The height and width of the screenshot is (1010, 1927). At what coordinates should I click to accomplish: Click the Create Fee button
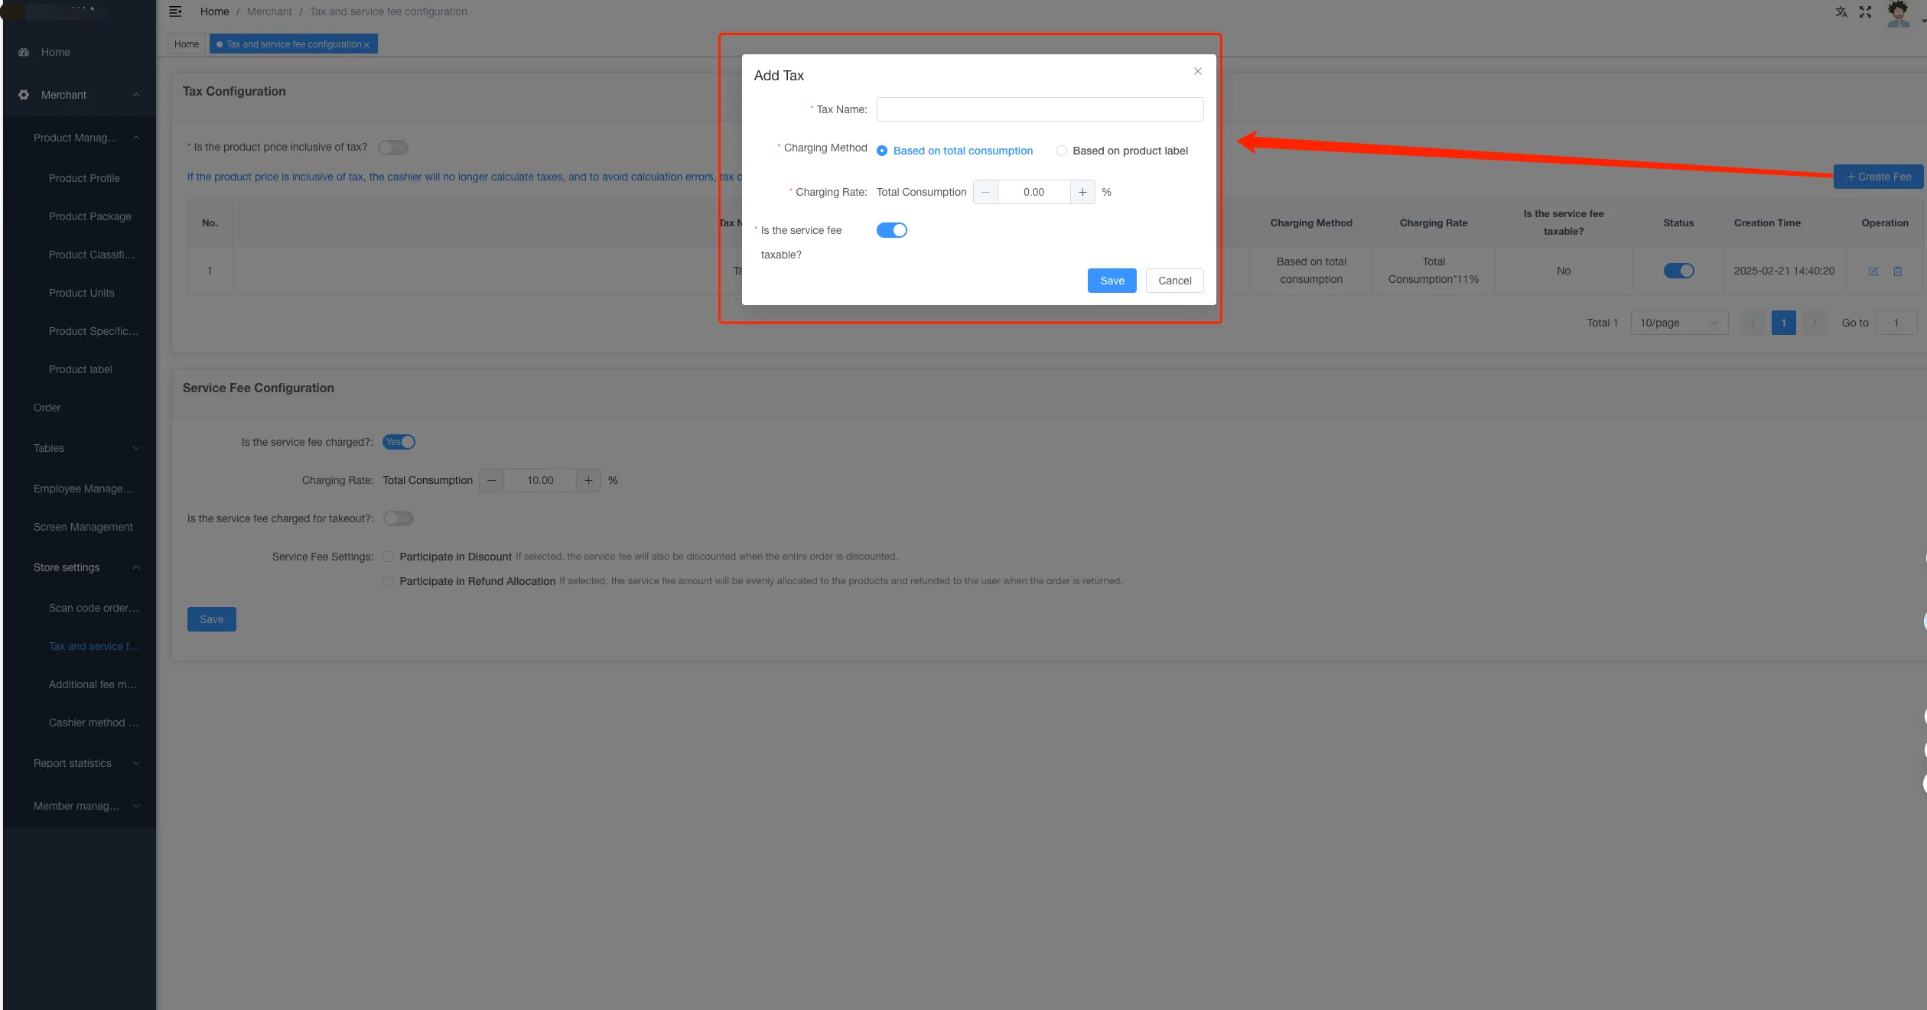click(1879, 177)
